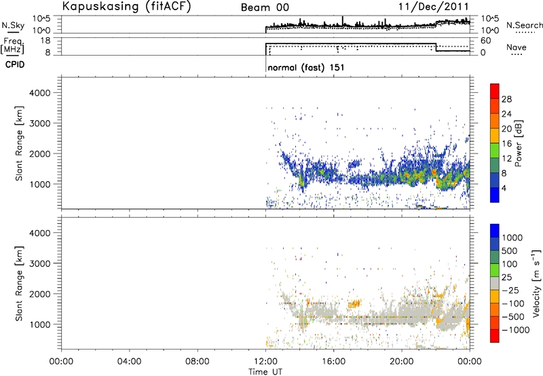Click the red top segment of power colorbar
The image size is (543, 376).
click(x=495, y=91)
